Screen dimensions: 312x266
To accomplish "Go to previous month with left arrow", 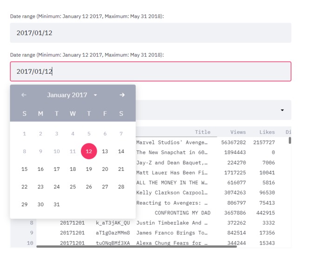I will [x=24, y=95].
